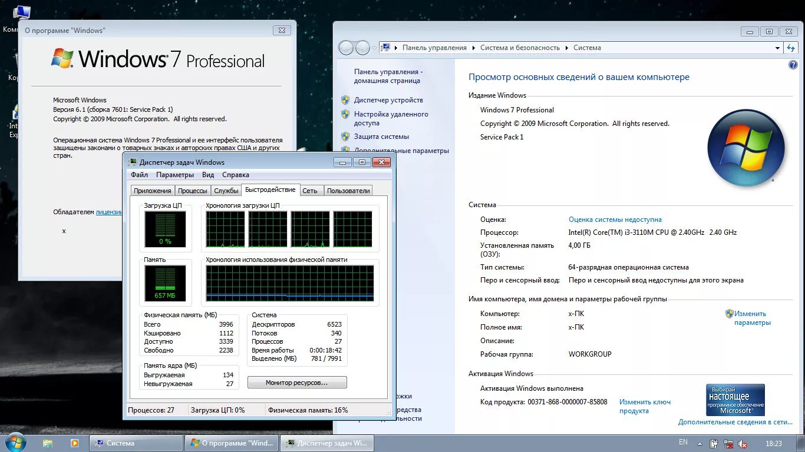805x452 pixels.
Task: Switch to Диспетчер задач taskbar button
Action: tap(326, 443)
